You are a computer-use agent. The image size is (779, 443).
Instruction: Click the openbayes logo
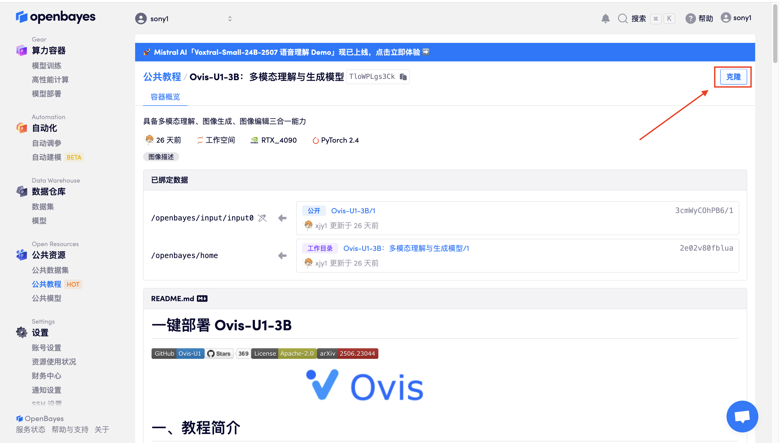56,17
